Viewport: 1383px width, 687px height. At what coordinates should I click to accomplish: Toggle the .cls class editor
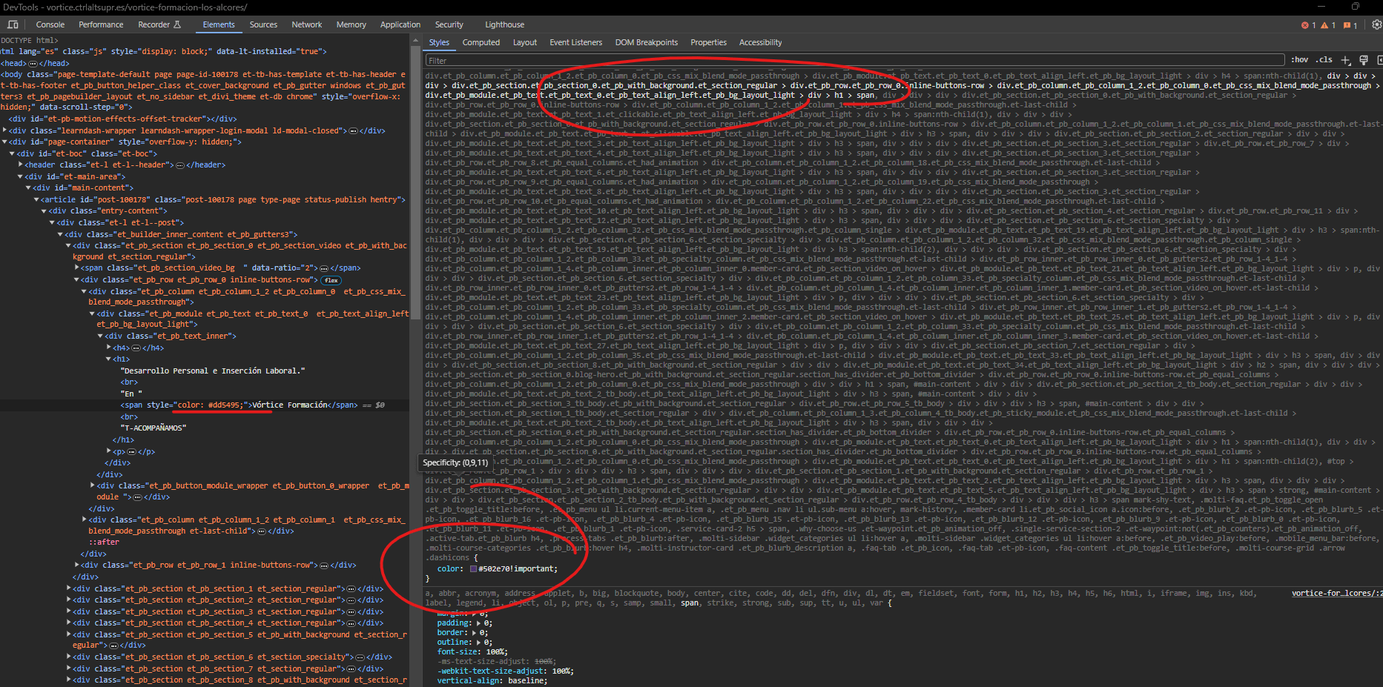1324,60
